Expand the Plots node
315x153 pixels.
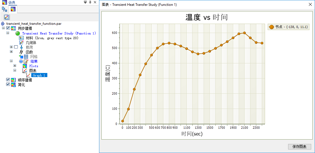point(15,66)
